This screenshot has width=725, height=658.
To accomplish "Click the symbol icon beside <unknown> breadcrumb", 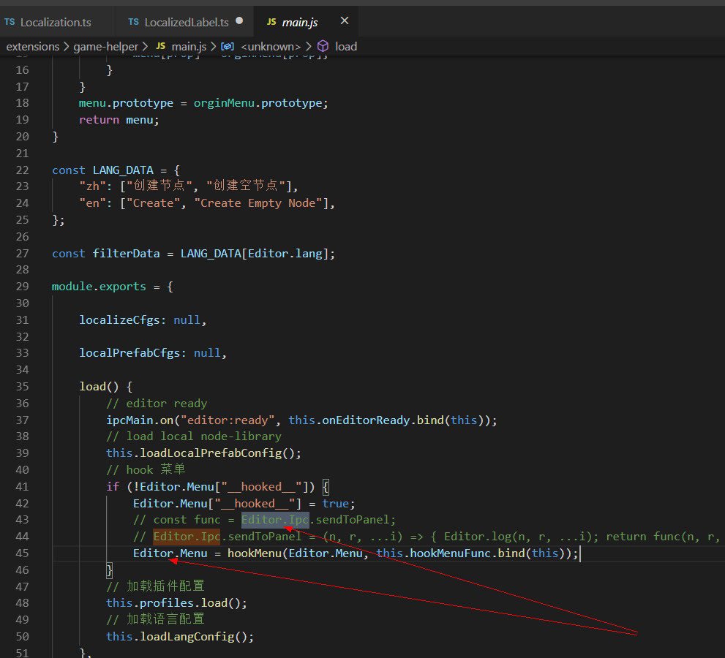I will (227, 46).
